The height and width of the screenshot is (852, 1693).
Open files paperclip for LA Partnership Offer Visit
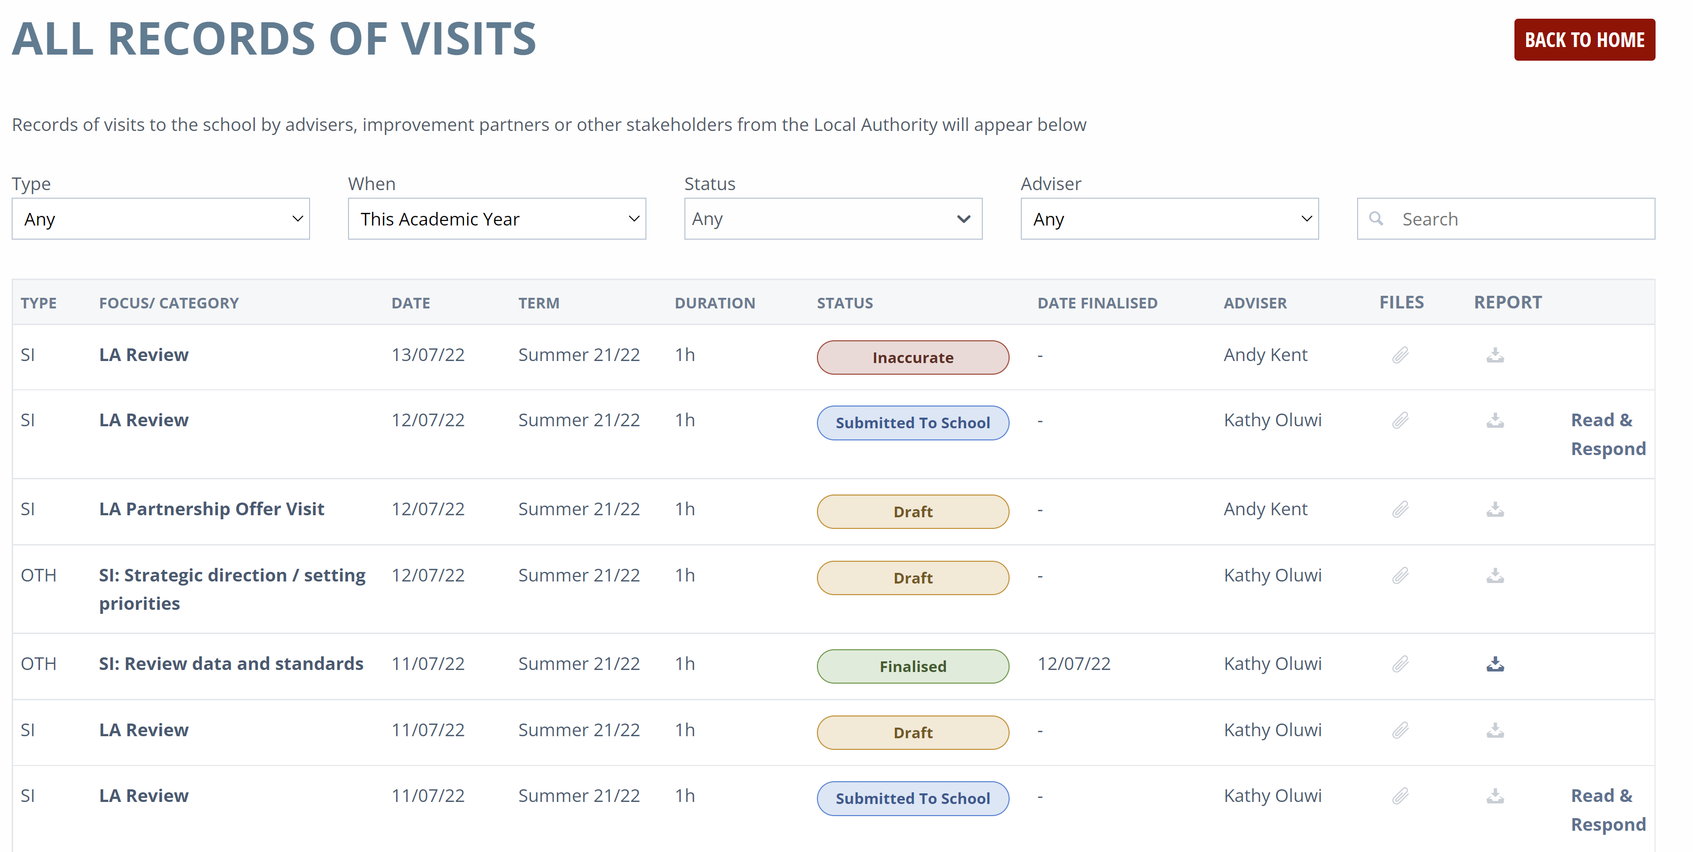(x=1400, y=510)
